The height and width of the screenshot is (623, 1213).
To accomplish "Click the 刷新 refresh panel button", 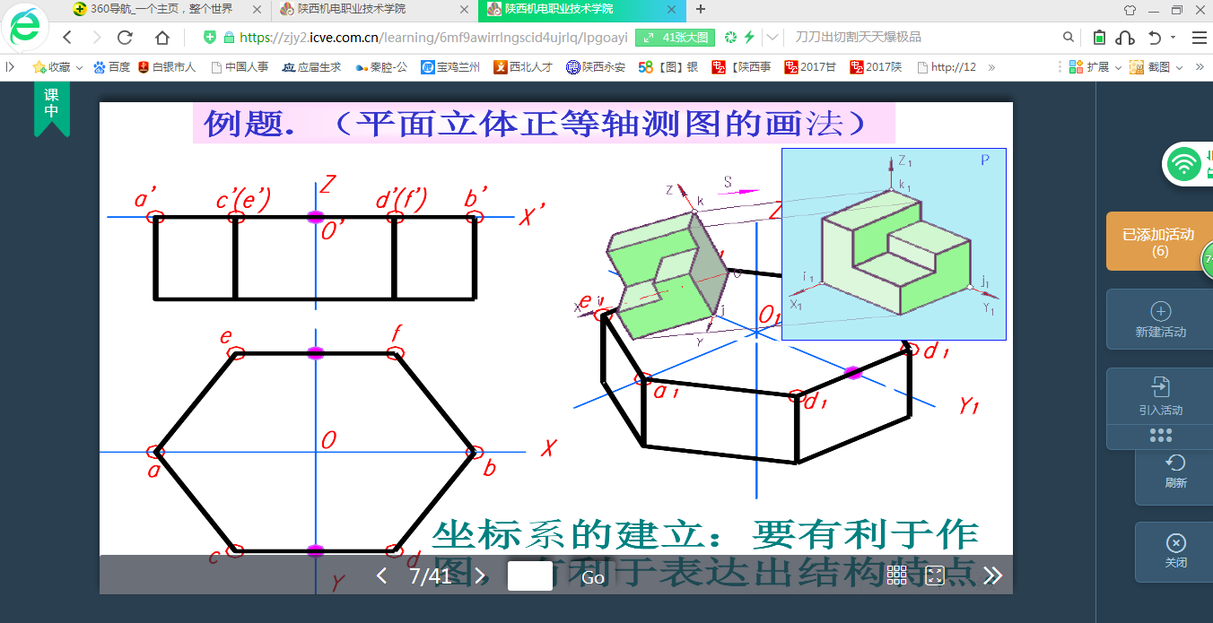I will click(x=1175, y=471).
